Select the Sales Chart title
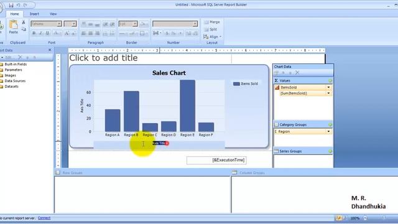The width and height of the screenshot is (398, 224). pyautogui.click(x=169, y=73)
